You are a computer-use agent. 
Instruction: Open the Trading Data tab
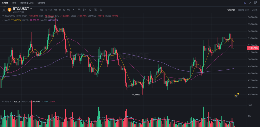coord(27,3)
